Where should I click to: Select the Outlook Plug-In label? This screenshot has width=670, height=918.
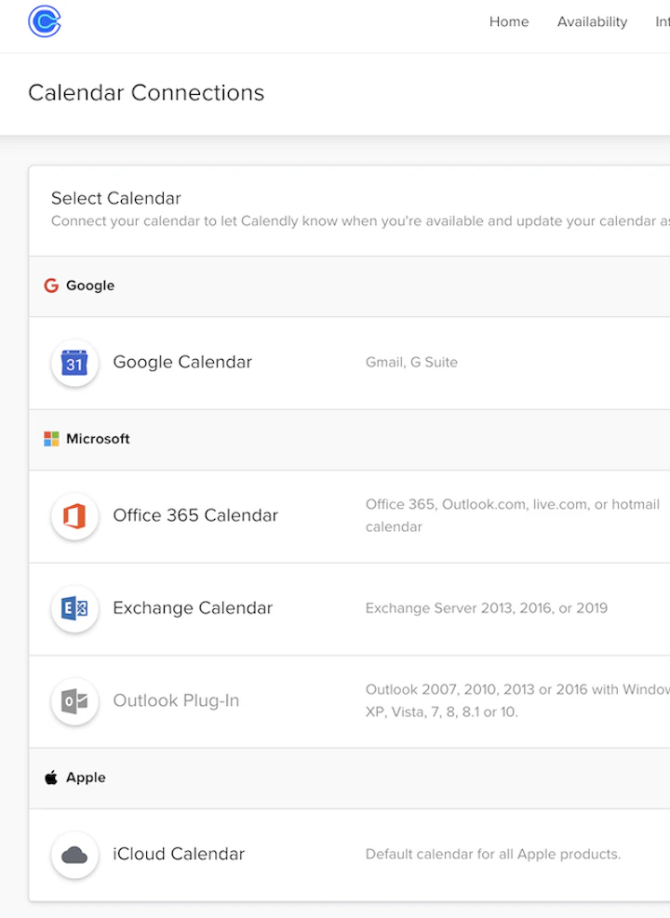click(x=176, y=701)
